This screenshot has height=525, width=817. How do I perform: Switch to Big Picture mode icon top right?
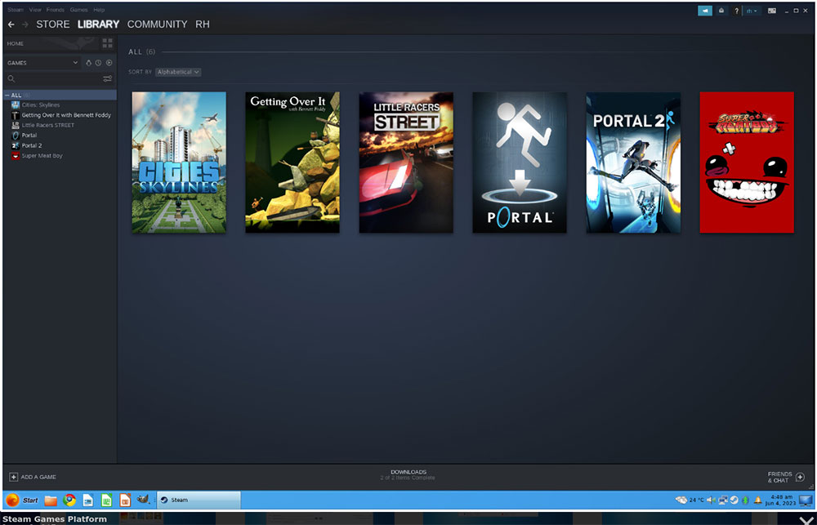(x=771, y=11)
